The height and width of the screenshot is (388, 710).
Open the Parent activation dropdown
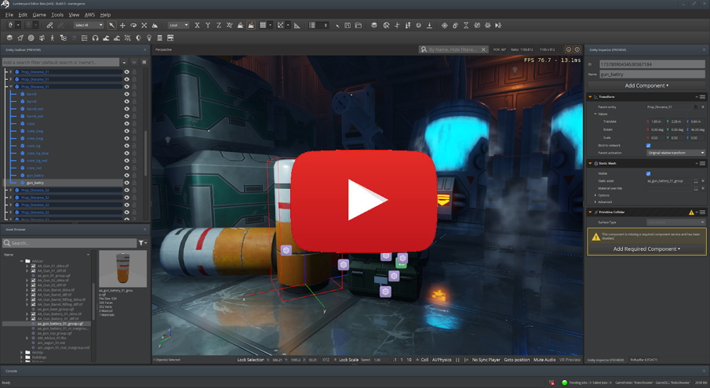point(675,153)
